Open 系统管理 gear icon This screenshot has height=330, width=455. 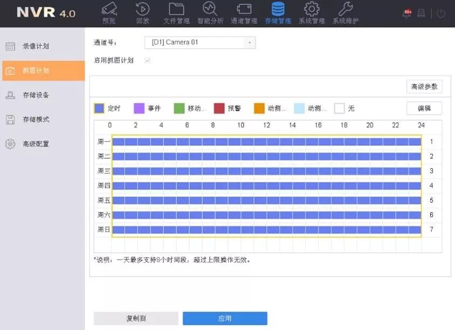(x=312, y=10)
